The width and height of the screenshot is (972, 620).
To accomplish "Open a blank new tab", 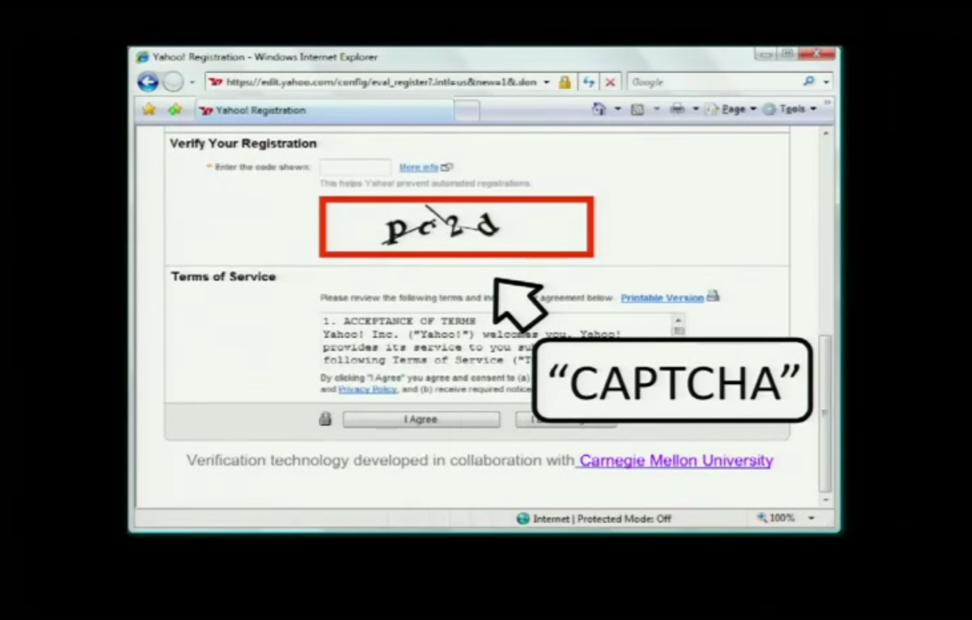I will pyautogui.click(x=467, y=111).
